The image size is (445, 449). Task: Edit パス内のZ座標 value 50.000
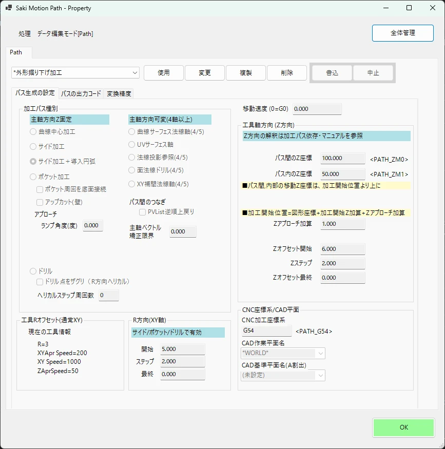[x=343, y=174]
